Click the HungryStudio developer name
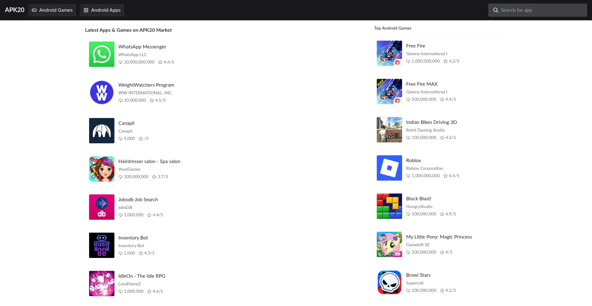 click(x=419, y=206)
